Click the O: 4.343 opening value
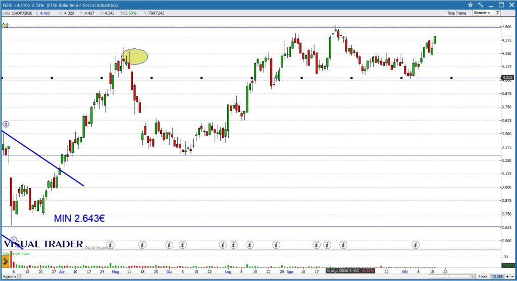Viewport: 517px width, 281px height. pyautogui.click(x=107, y=13)
